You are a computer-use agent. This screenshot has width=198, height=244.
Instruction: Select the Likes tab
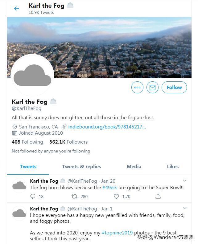click(x=173, y=167)
